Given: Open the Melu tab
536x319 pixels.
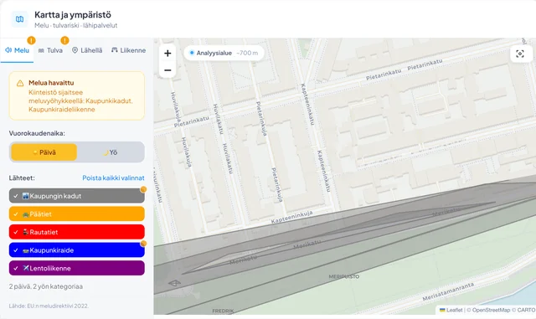Looking at the screenshot, I should pos(17,50).
